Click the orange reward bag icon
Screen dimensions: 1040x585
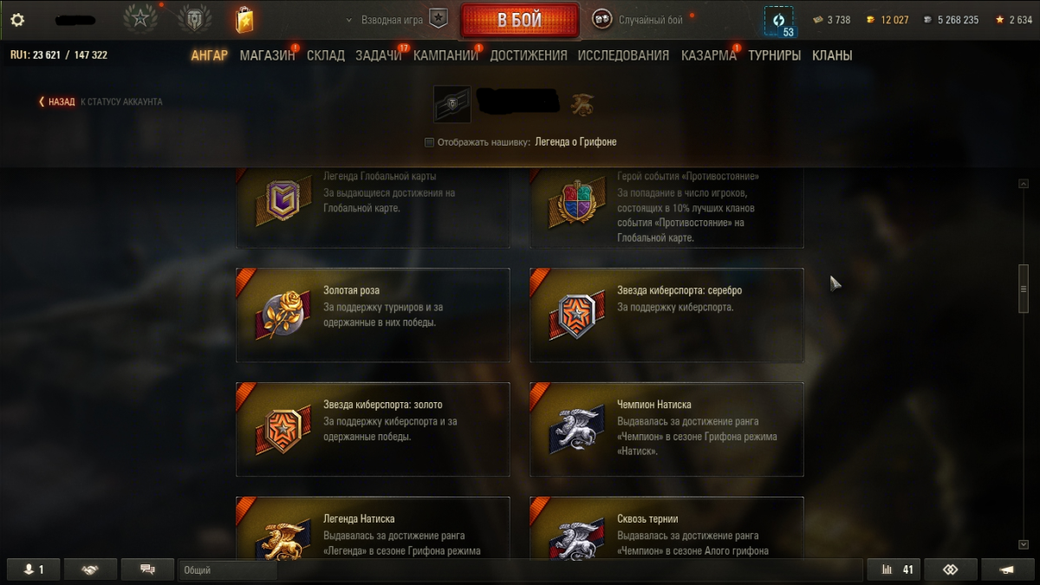(244, 19)
